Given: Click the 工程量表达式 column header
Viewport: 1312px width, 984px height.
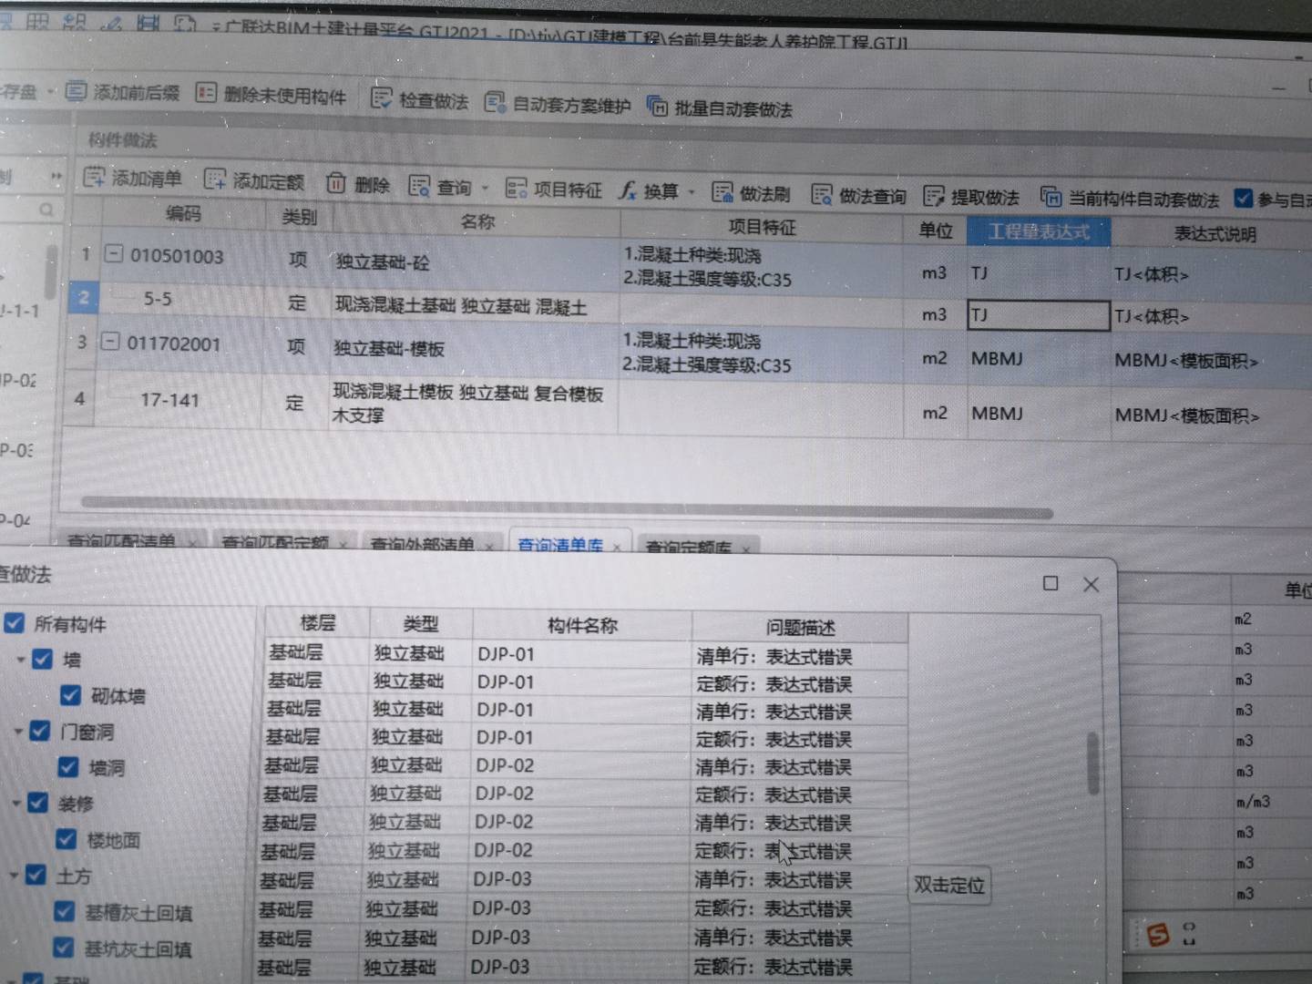Looking at the screenshot, I should pyautogui.click(x=1039, y=231).
